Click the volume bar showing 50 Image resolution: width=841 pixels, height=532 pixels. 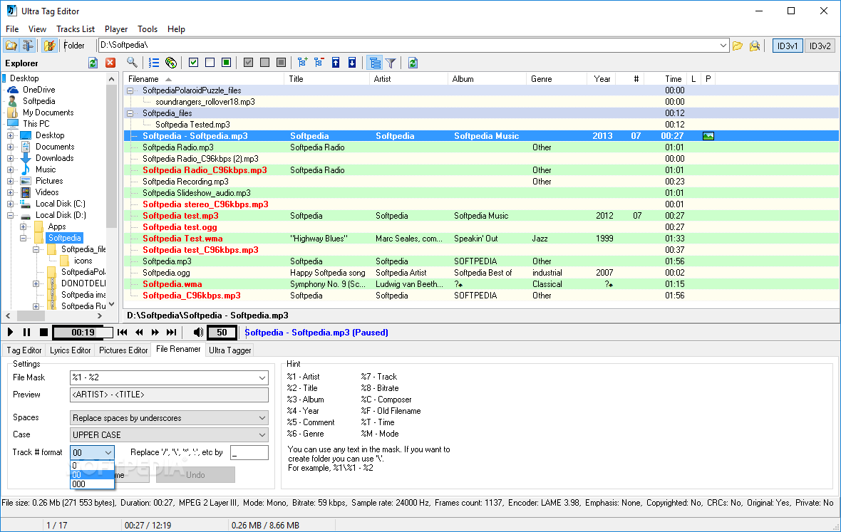222,332
